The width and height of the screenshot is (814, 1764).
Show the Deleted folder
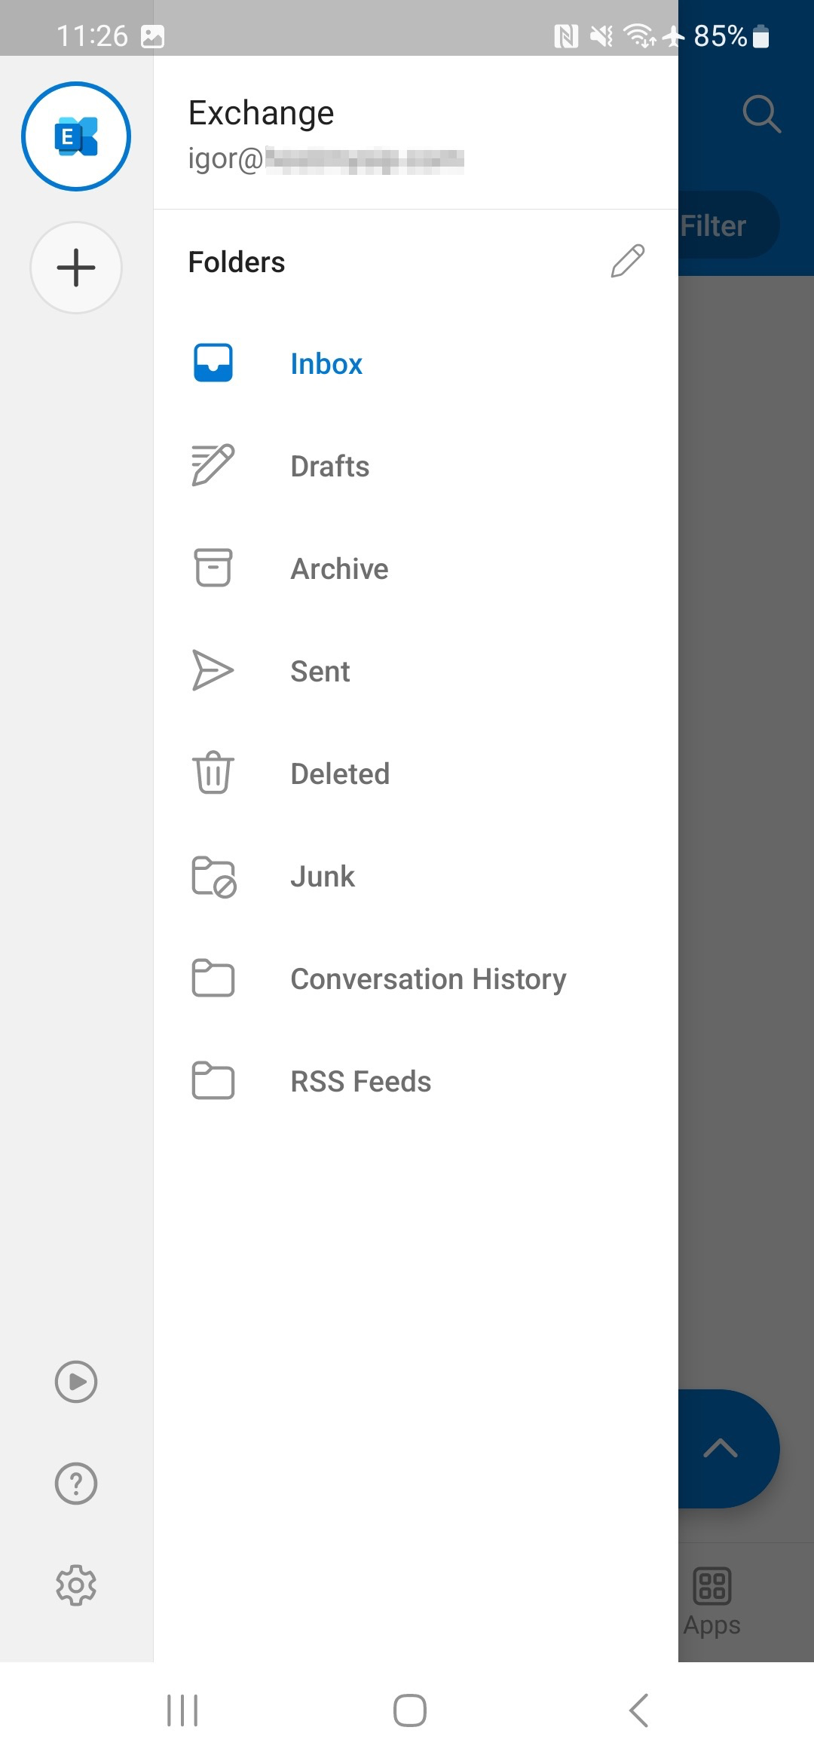(x=340, y=774)
